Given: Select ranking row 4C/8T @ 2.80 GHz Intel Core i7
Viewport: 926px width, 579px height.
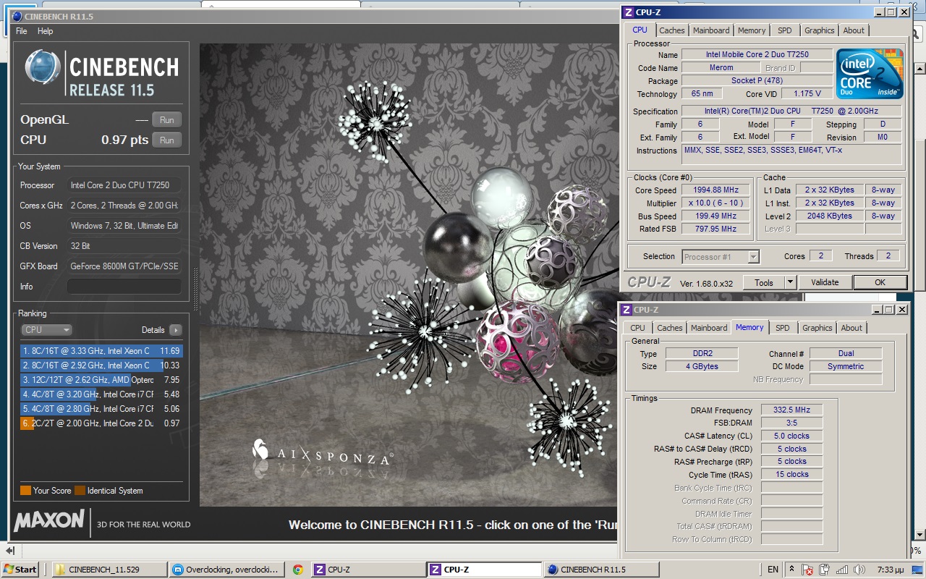Looking at the screenshot, I should click(x=101, y=409).
